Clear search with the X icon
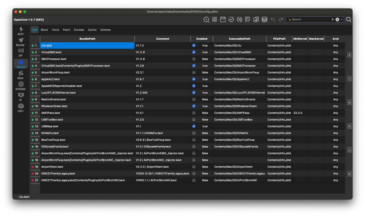 [x=337, y=20]
